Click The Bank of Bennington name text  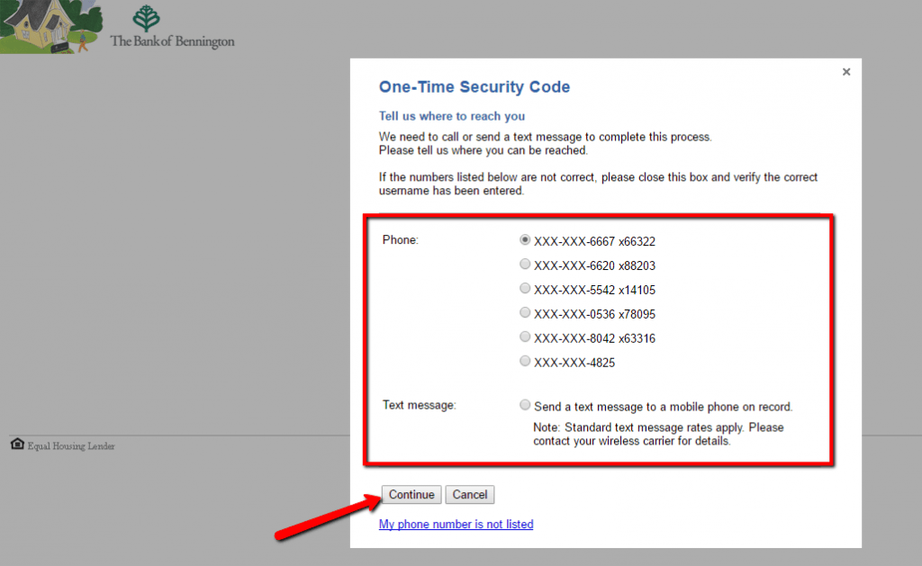pyautogui.click(x=172, y=41)
